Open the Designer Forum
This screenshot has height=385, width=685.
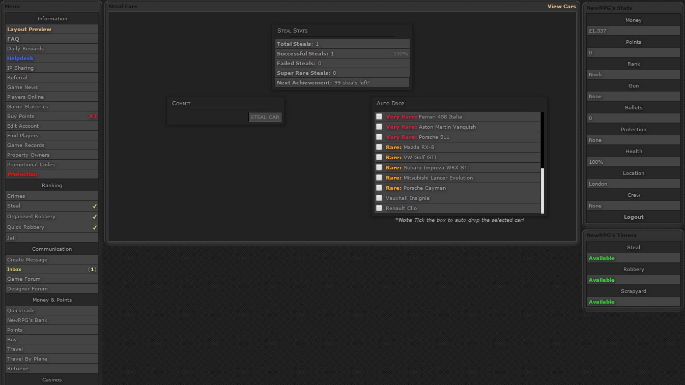tap(51, 289)
